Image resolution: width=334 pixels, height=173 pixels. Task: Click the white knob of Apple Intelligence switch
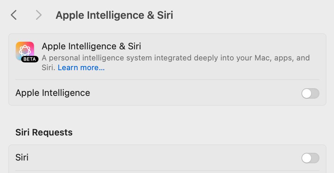pyautogui.click(x=307, y=93)
